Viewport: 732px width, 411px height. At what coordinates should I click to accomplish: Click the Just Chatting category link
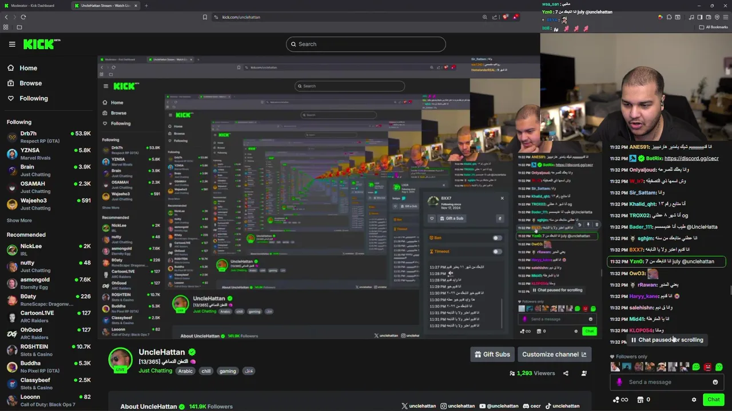pyautogui.click(x=155, y=371)
